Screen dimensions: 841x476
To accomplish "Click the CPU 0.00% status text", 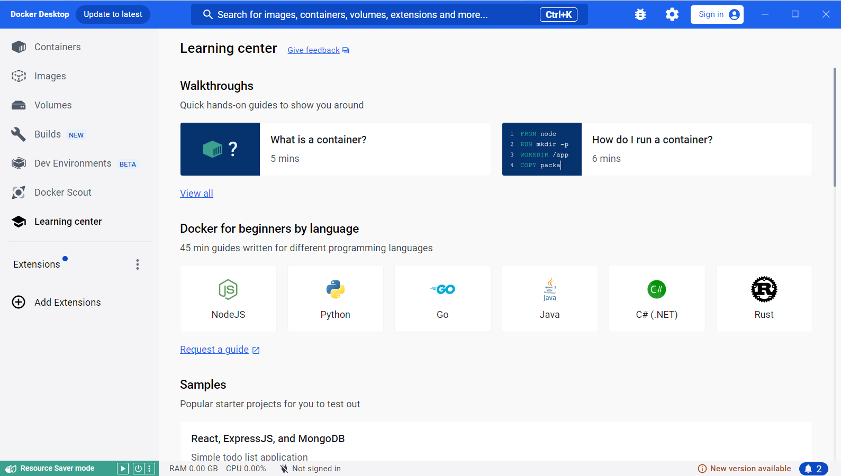I will tap(246, 469).
